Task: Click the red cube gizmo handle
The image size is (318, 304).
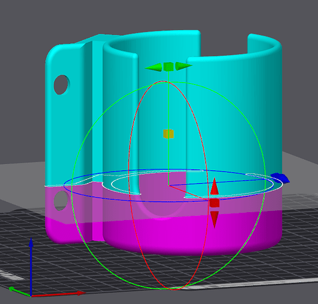Action: coord(214,203)
